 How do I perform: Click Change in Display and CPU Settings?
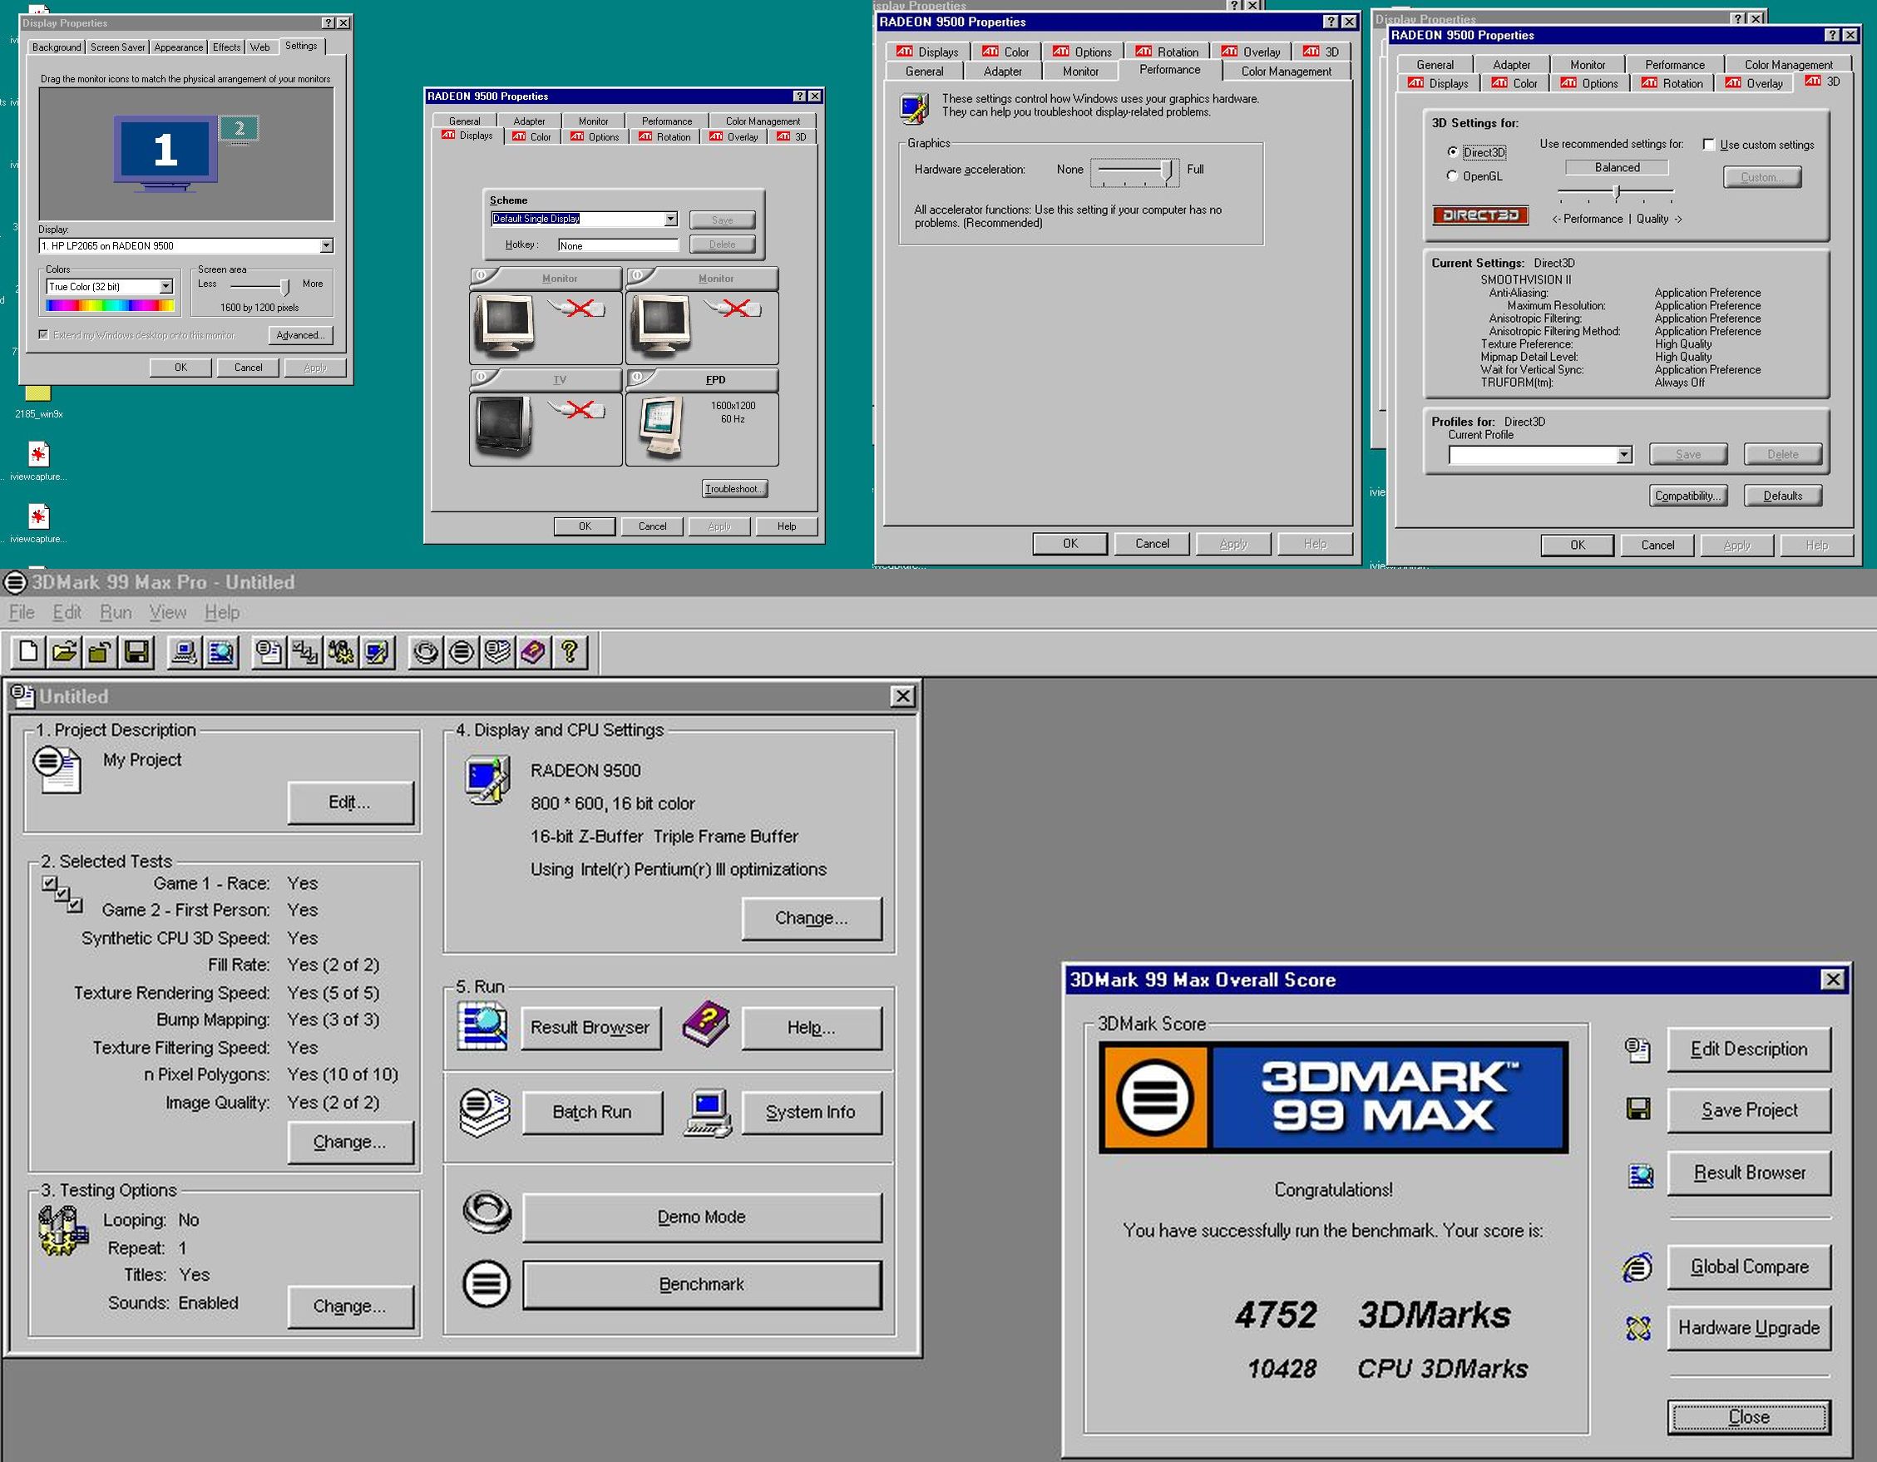(x=812, y=918)
